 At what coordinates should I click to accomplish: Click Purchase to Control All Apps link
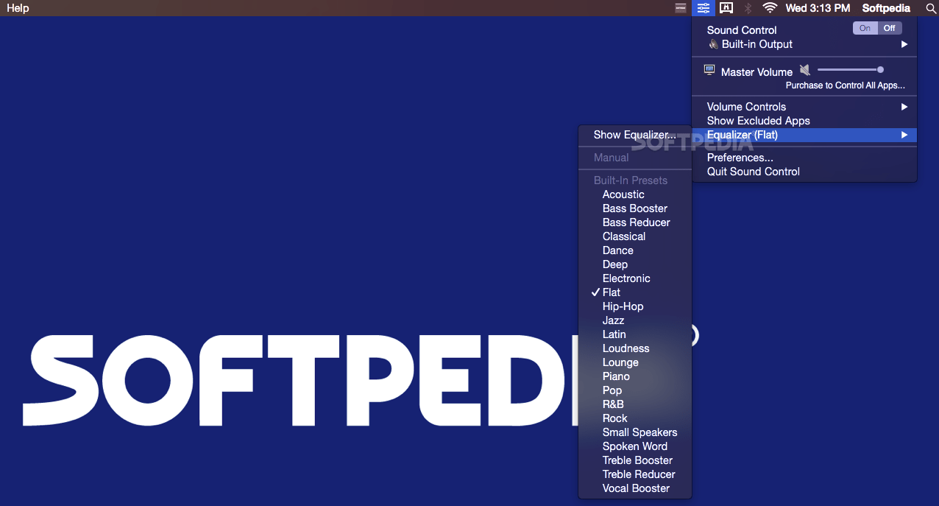[846, 85]
